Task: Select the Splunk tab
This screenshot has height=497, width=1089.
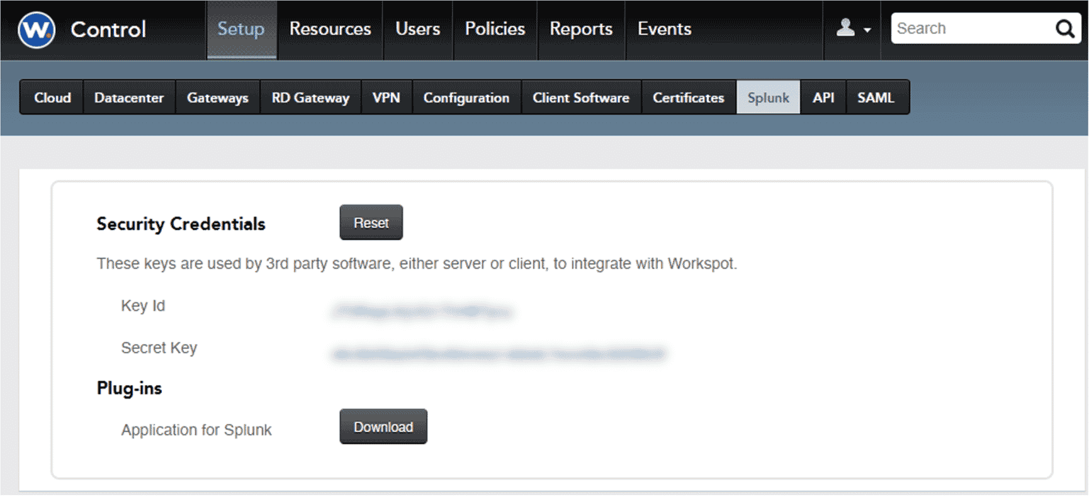Action: click(x=769, y=97)
